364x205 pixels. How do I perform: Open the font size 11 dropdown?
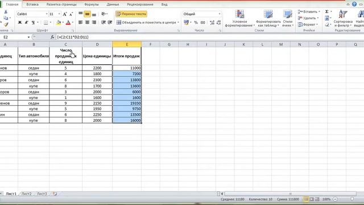(59, 14)
